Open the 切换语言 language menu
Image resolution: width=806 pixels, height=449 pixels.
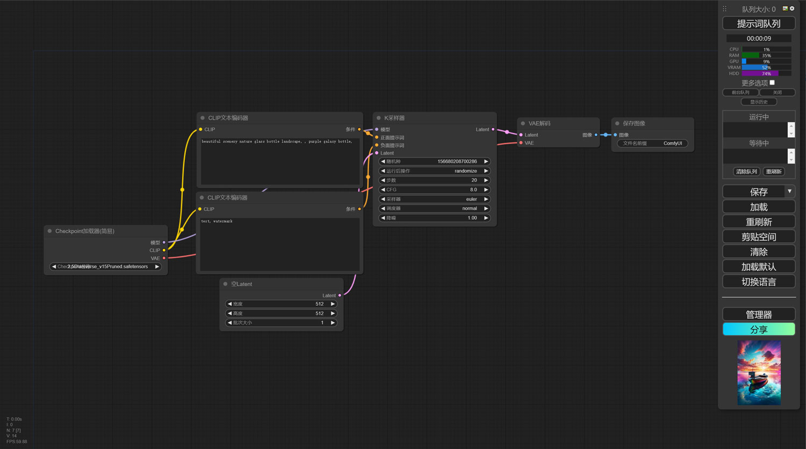[x=758, y=282]
